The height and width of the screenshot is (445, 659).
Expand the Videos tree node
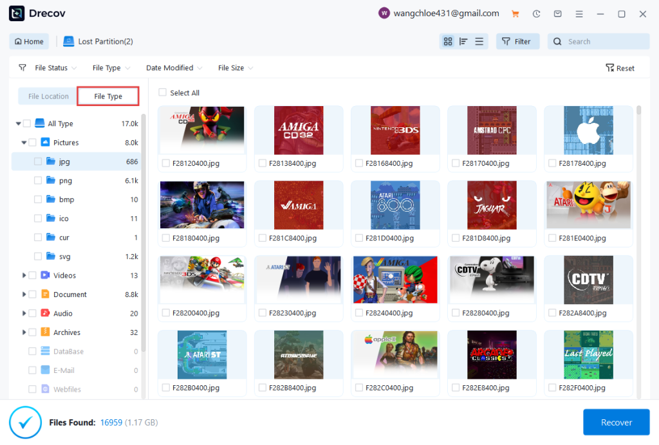[24, 275]
